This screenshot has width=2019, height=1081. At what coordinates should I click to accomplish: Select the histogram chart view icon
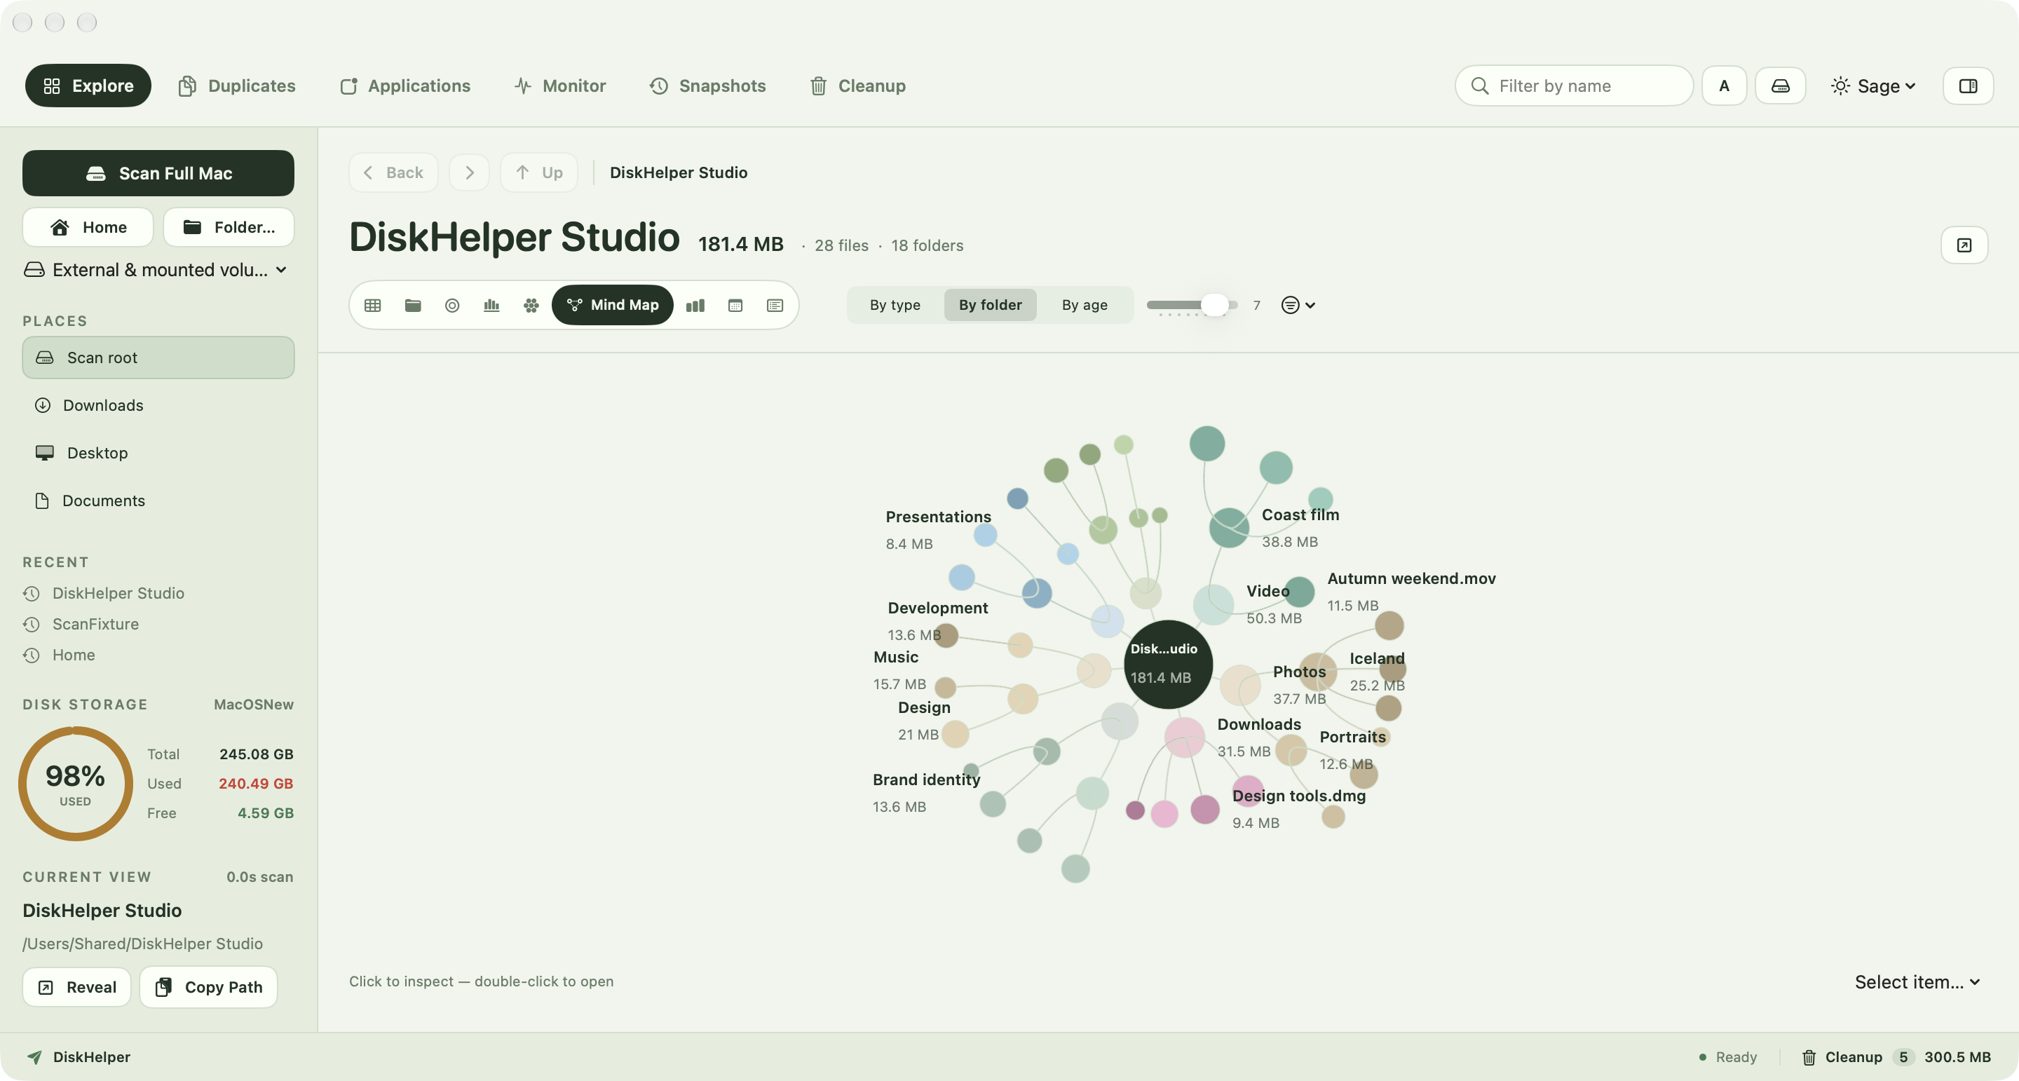(491, 305)
